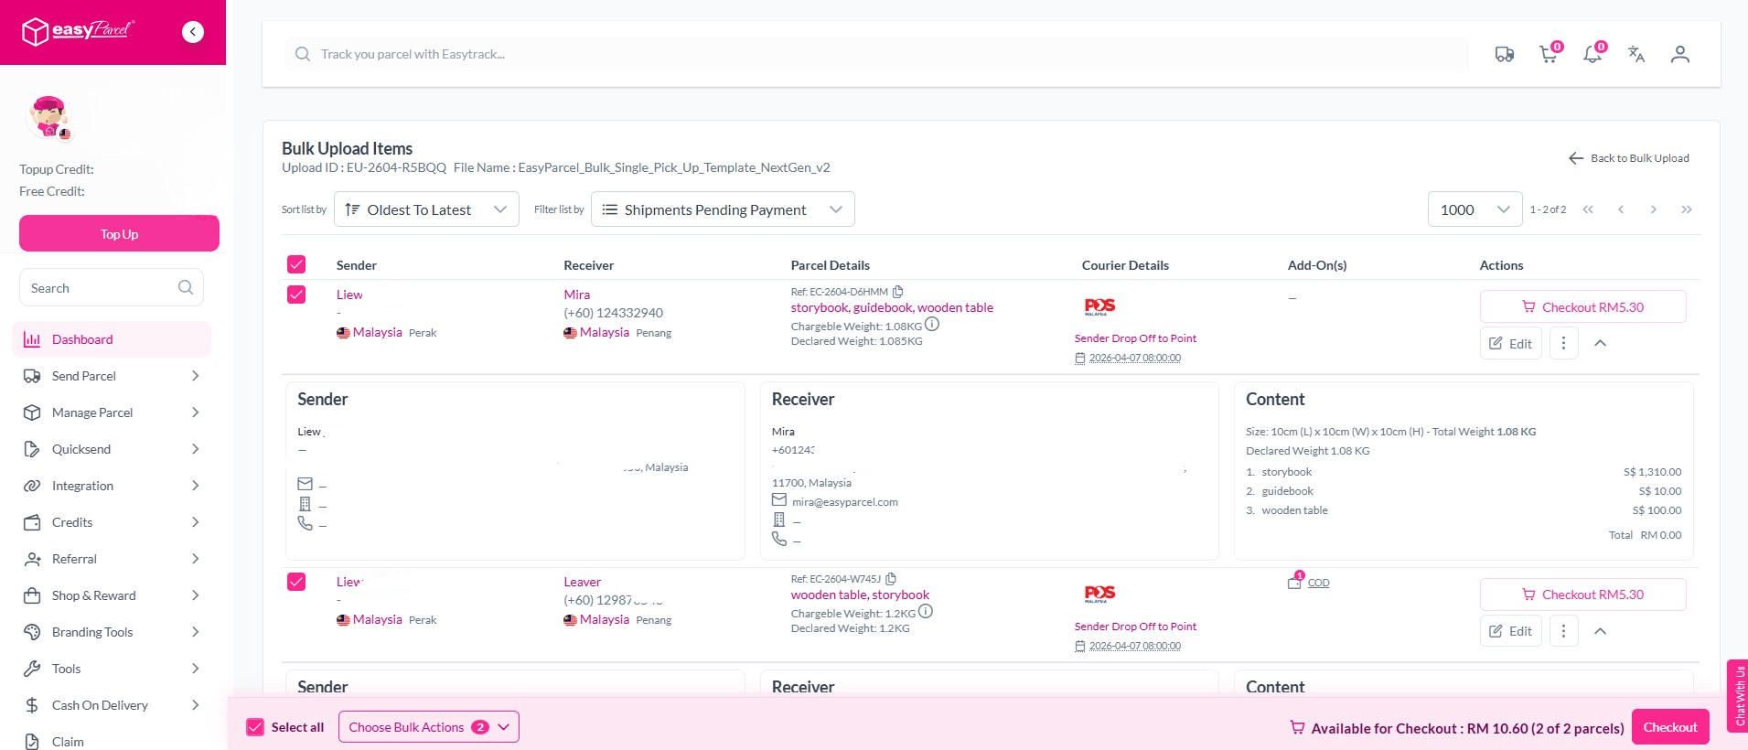Uncheck the checkbox for Mira's parcel row
The image size is (1748, 750).
pos(296,295)
